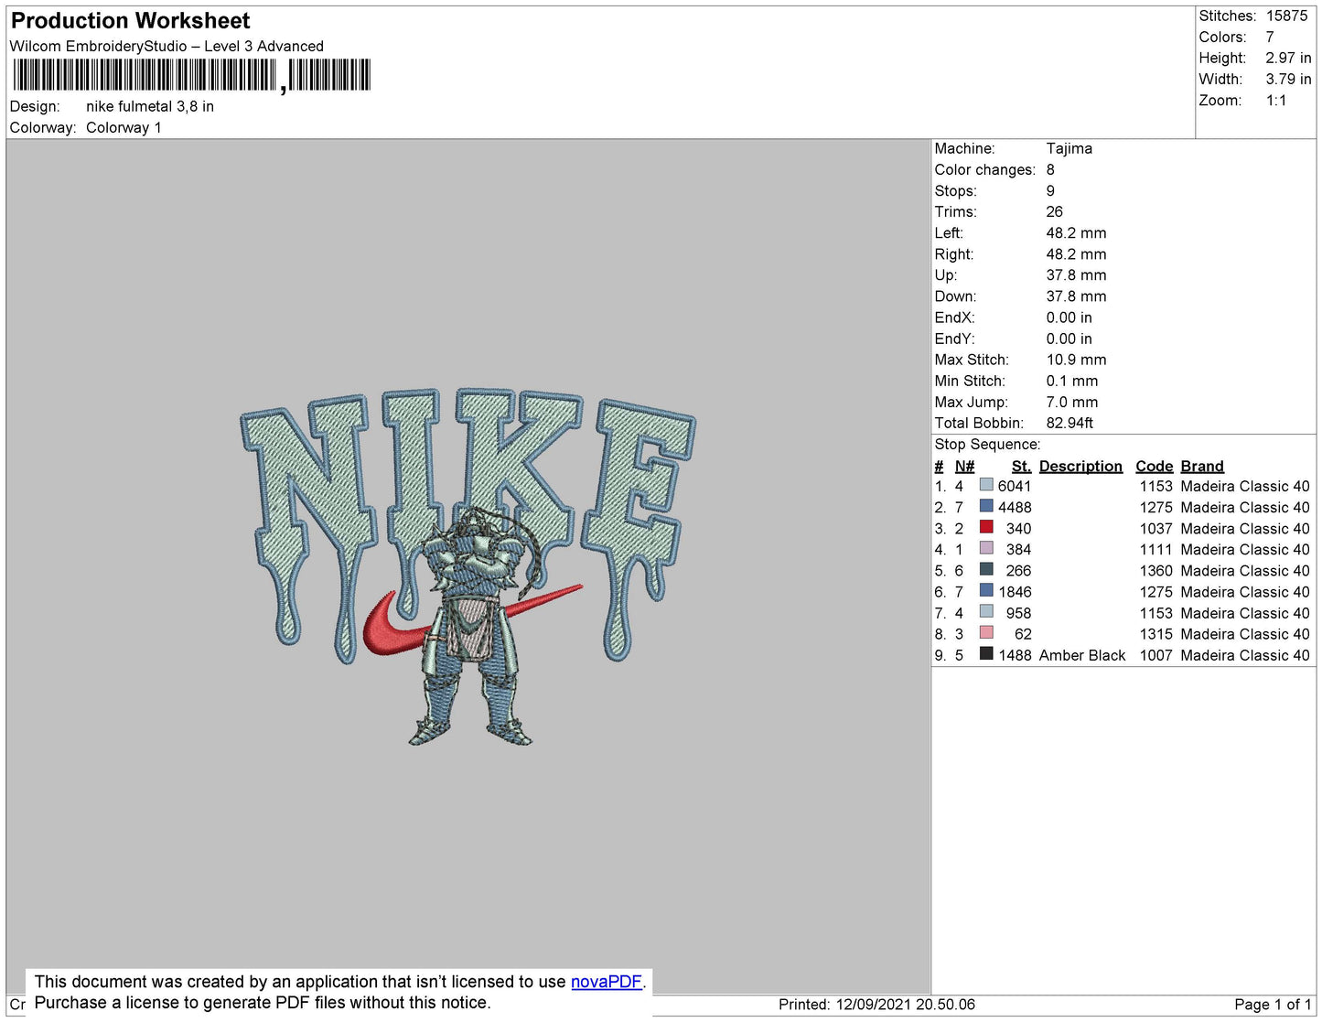Click the Brand column header
The width and height of the screenshot is (1322, 1022).
coord(1201,466)
